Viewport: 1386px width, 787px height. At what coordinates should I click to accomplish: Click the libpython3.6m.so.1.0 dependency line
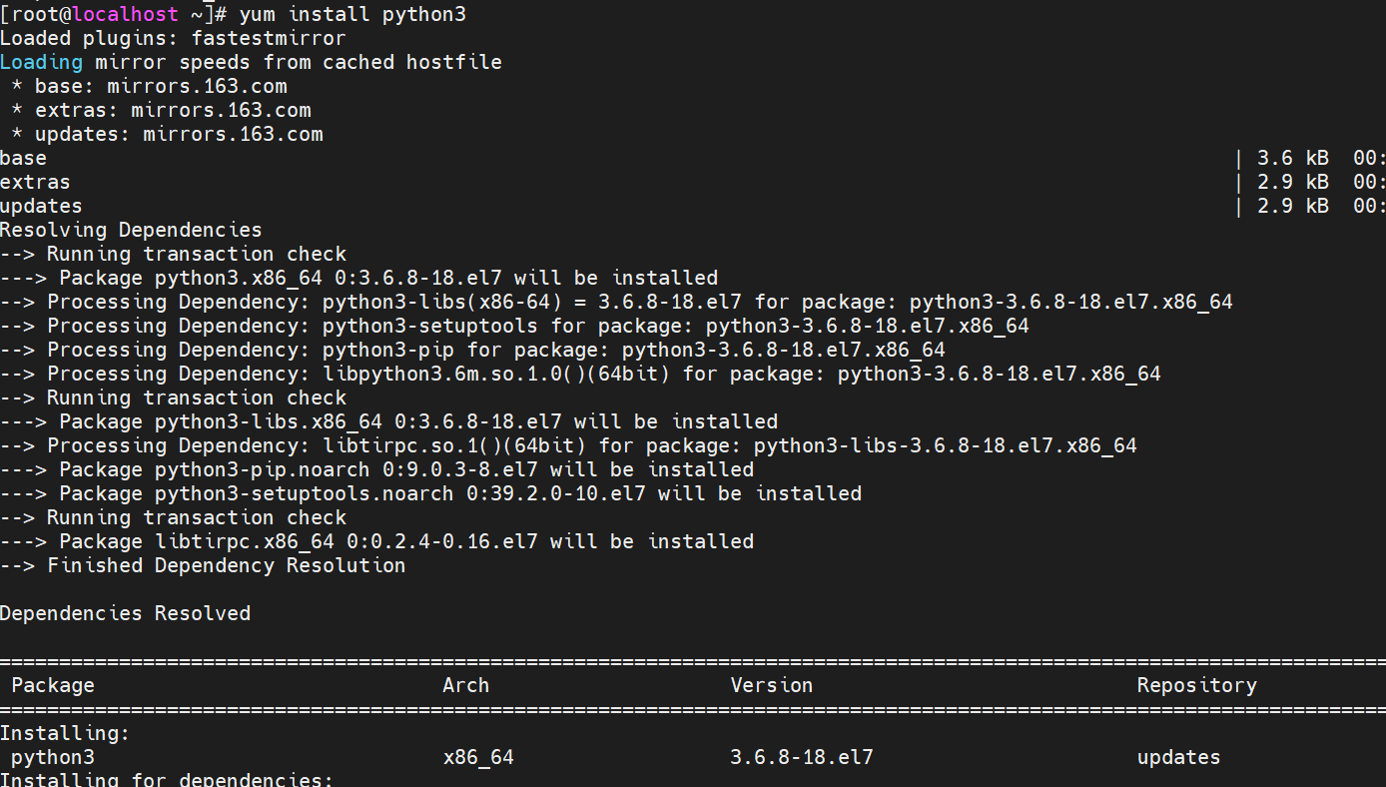[580, 374]
